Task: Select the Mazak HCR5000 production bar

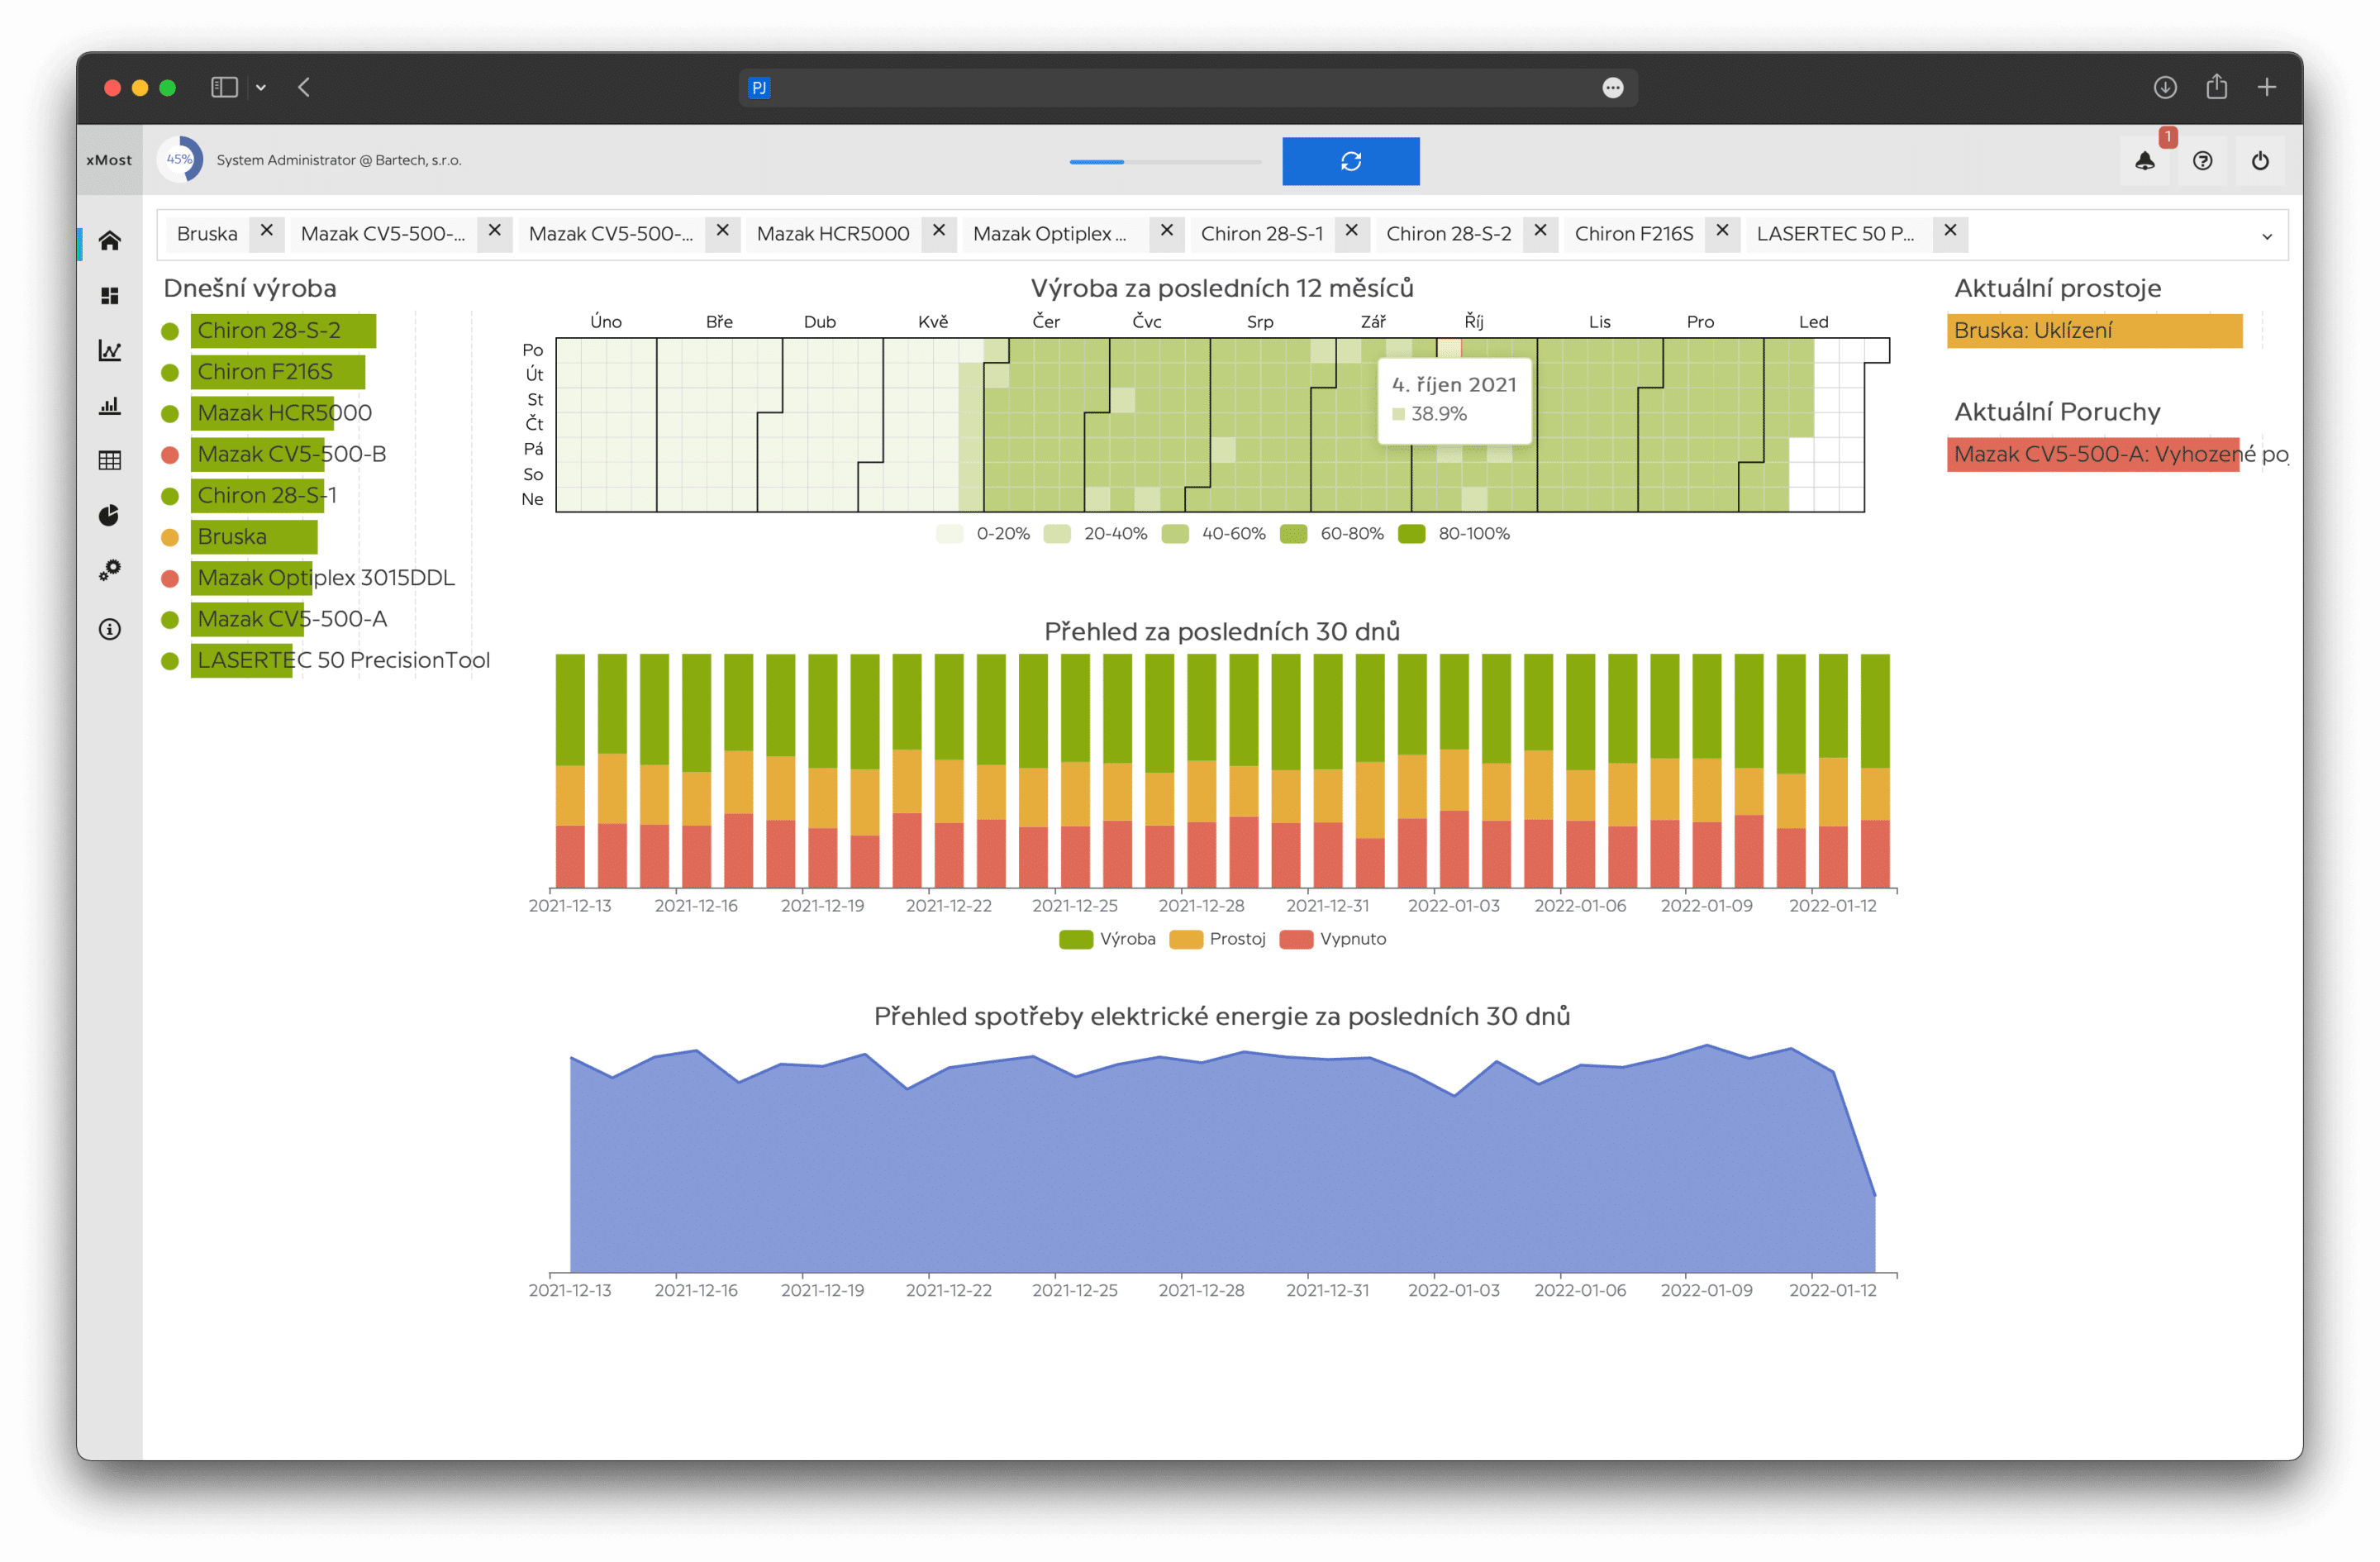Action: [x=262, y=412]
